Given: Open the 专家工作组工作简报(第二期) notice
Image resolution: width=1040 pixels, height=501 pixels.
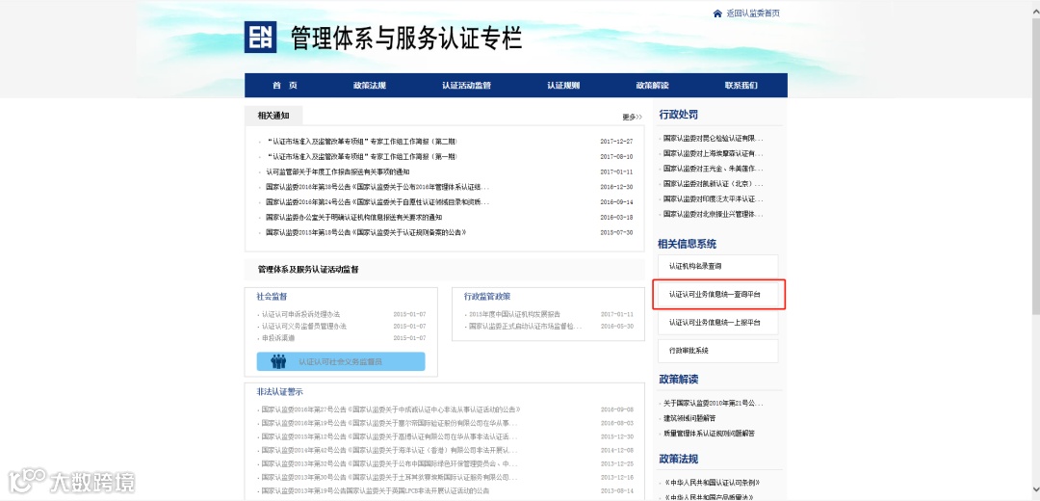Looking at the screenshot, I should point(361,142).
